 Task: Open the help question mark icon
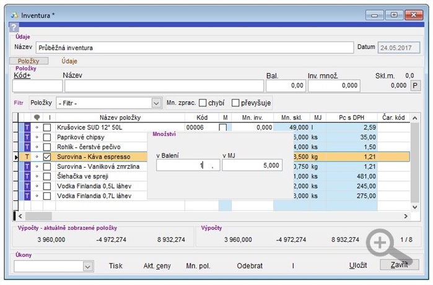pos(14,27)
